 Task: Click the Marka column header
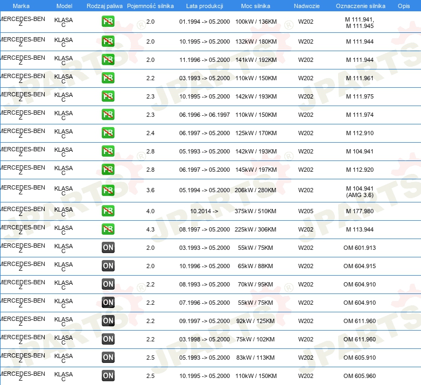(x=21, y=5)
